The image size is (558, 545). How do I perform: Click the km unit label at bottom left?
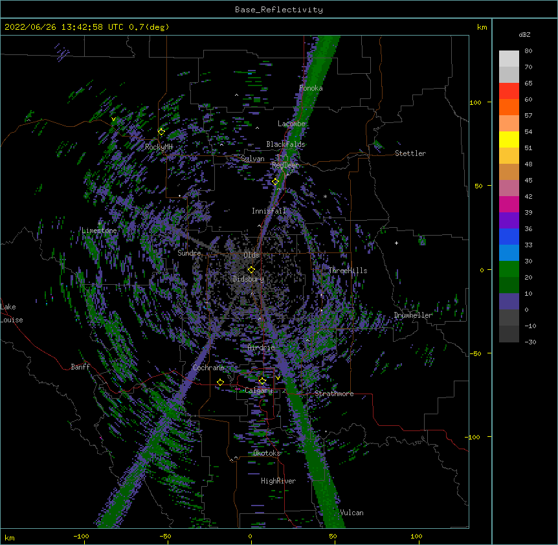[x=10, y=537]
